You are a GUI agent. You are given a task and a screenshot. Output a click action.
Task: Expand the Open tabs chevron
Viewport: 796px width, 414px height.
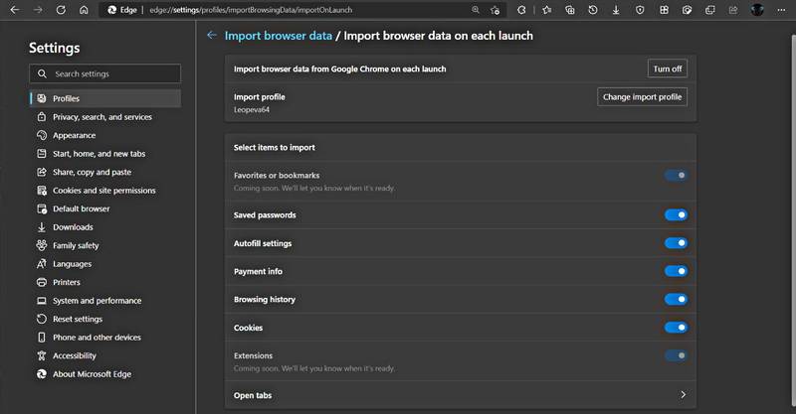click(x=683, y=395)
